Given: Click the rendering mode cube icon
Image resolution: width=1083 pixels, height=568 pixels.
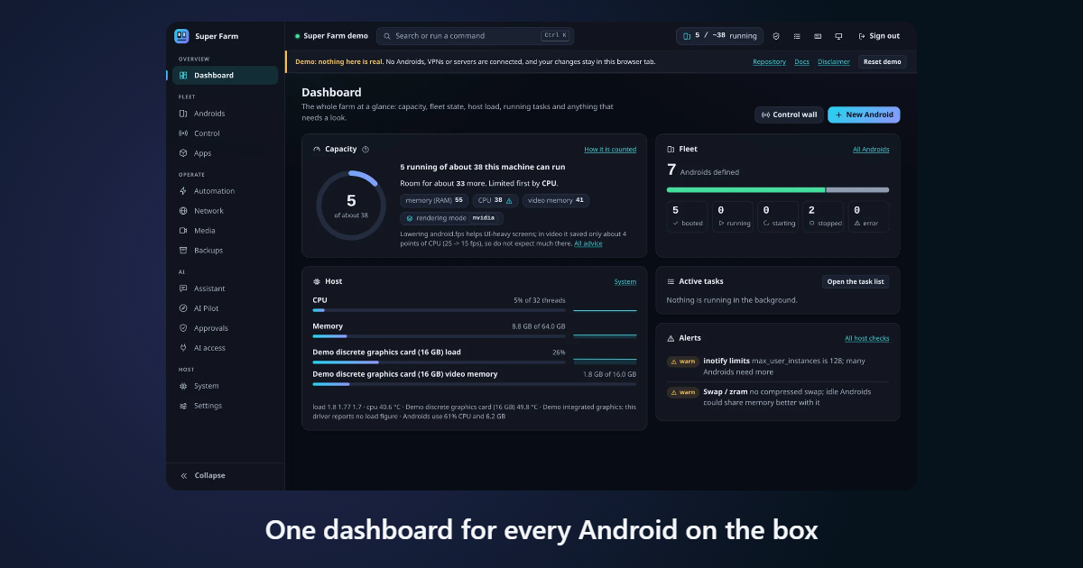Looking at the screenshot, I should point(409,218).
